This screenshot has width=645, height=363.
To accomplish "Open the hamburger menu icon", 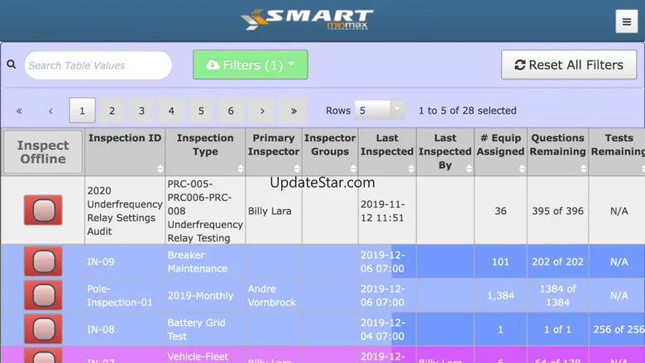I will [626, 21].
